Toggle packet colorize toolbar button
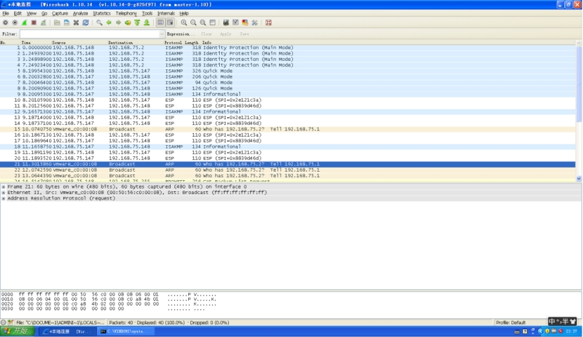Screen dimensions: 583x337 [160, 22]
